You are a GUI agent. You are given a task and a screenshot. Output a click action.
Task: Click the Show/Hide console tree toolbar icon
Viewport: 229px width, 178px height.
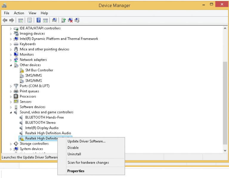21,20
